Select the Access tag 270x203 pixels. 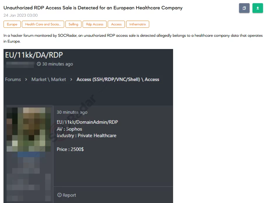[x=116, y=24]
